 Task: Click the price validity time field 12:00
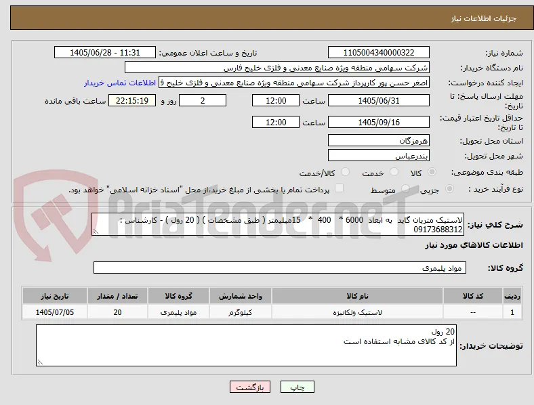[x=276, y=122]
